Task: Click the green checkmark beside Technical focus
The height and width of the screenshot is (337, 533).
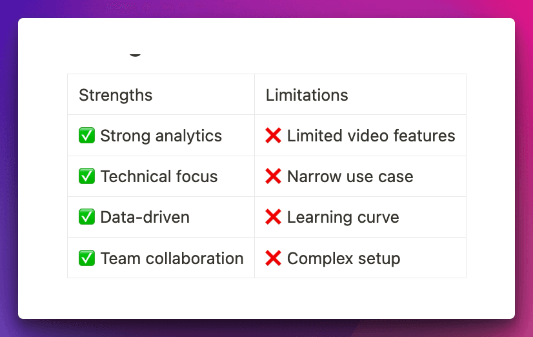Action: 86,176
